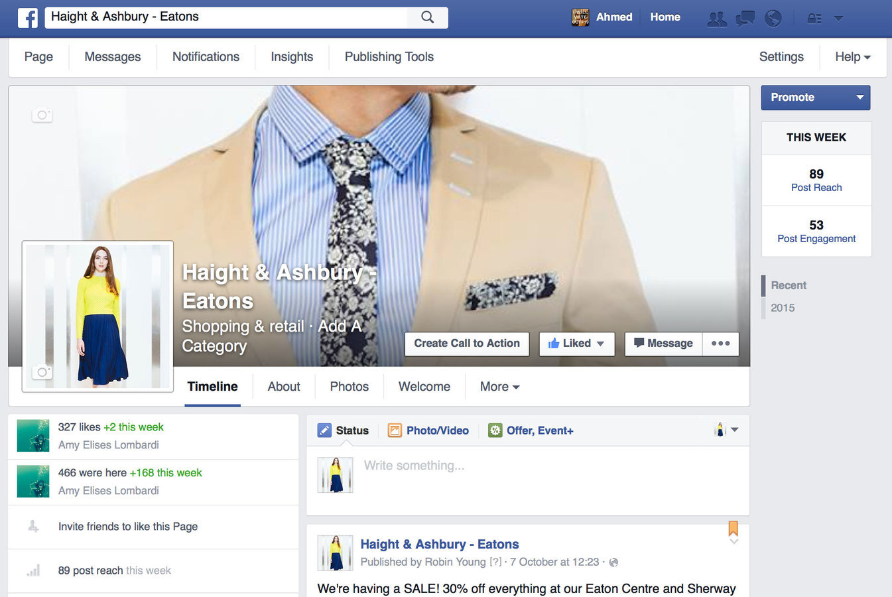Open the Messages tab

113,57
